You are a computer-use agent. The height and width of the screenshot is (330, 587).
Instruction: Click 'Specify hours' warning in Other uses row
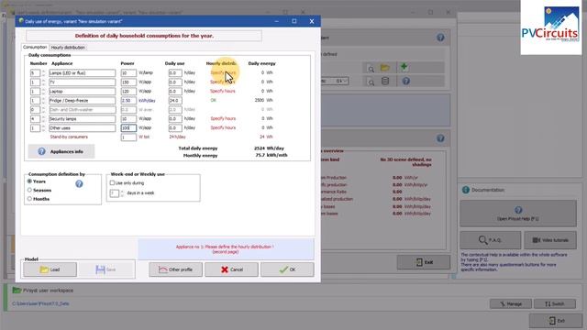pos(223,127)
